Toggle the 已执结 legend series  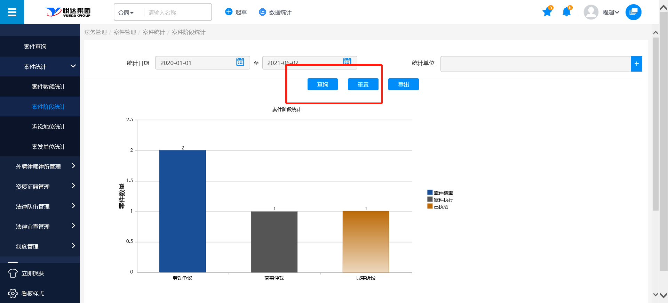(438, 207)
